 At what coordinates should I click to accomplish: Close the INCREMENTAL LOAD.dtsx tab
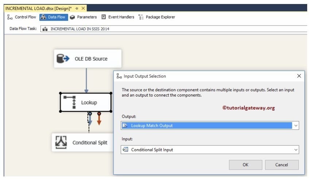(83, 8)
